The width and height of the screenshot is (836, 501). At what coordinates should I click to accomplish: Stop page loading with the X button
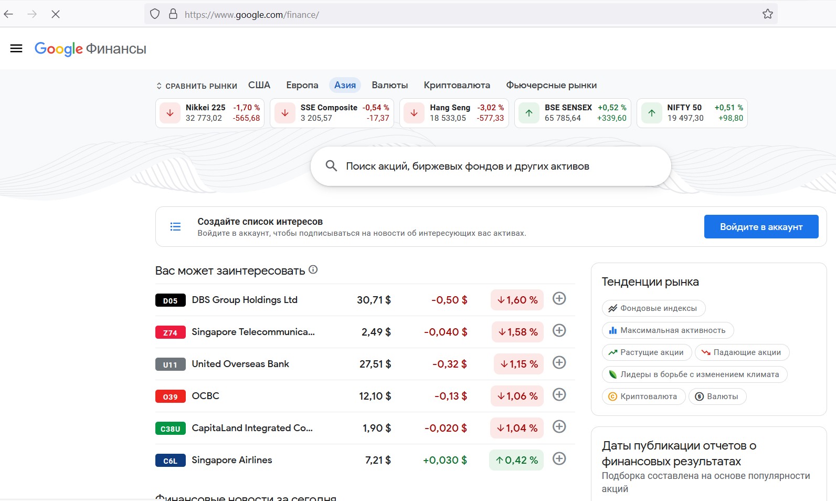(56, 14)
